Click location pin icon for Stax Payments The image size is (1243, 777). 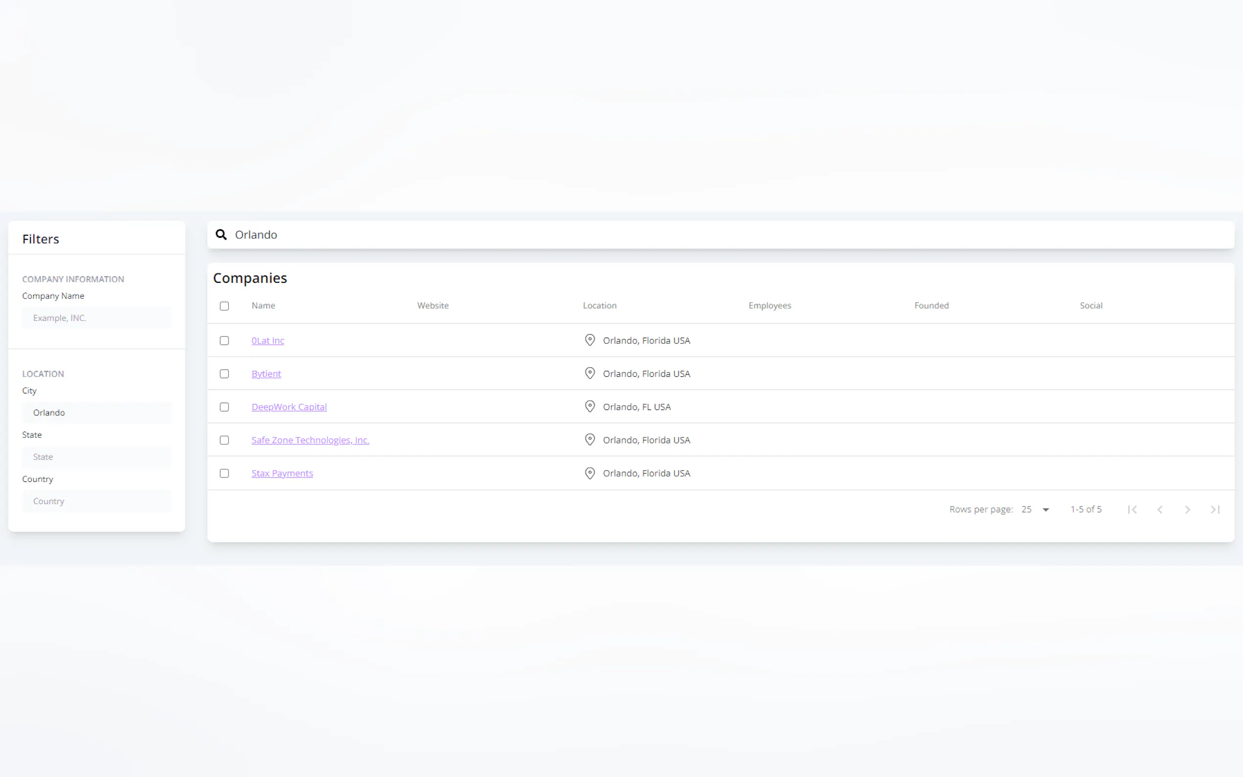coord(589,473)
